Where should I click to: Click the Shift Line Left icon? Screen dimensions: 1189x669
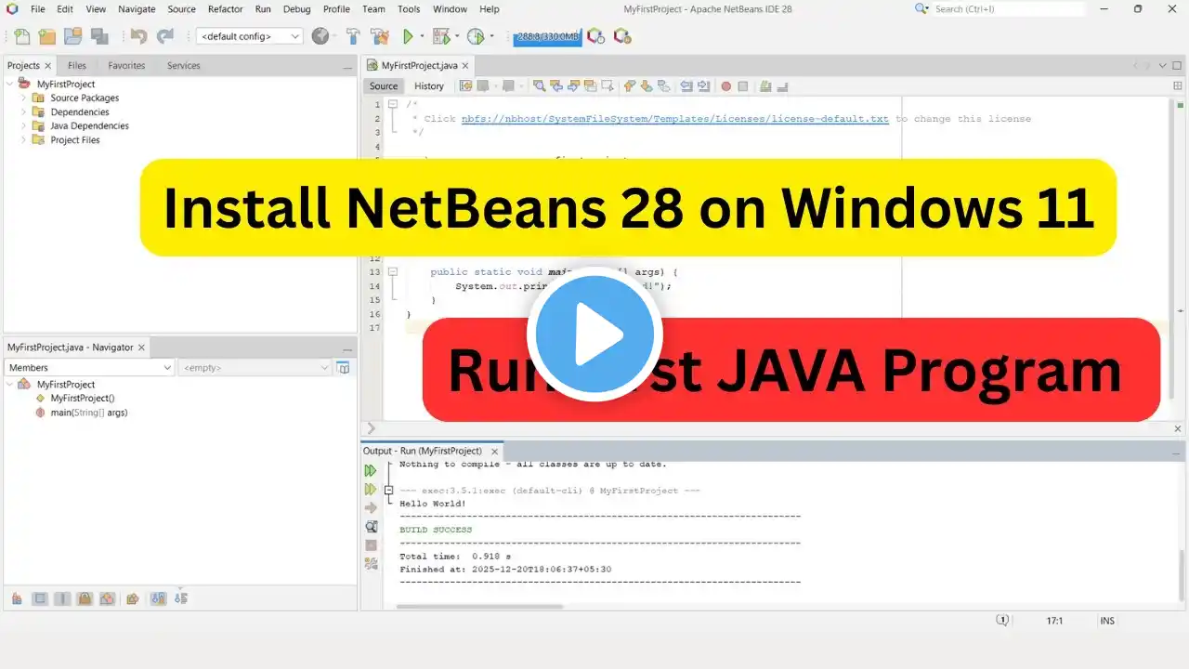[x=686, y=85]
